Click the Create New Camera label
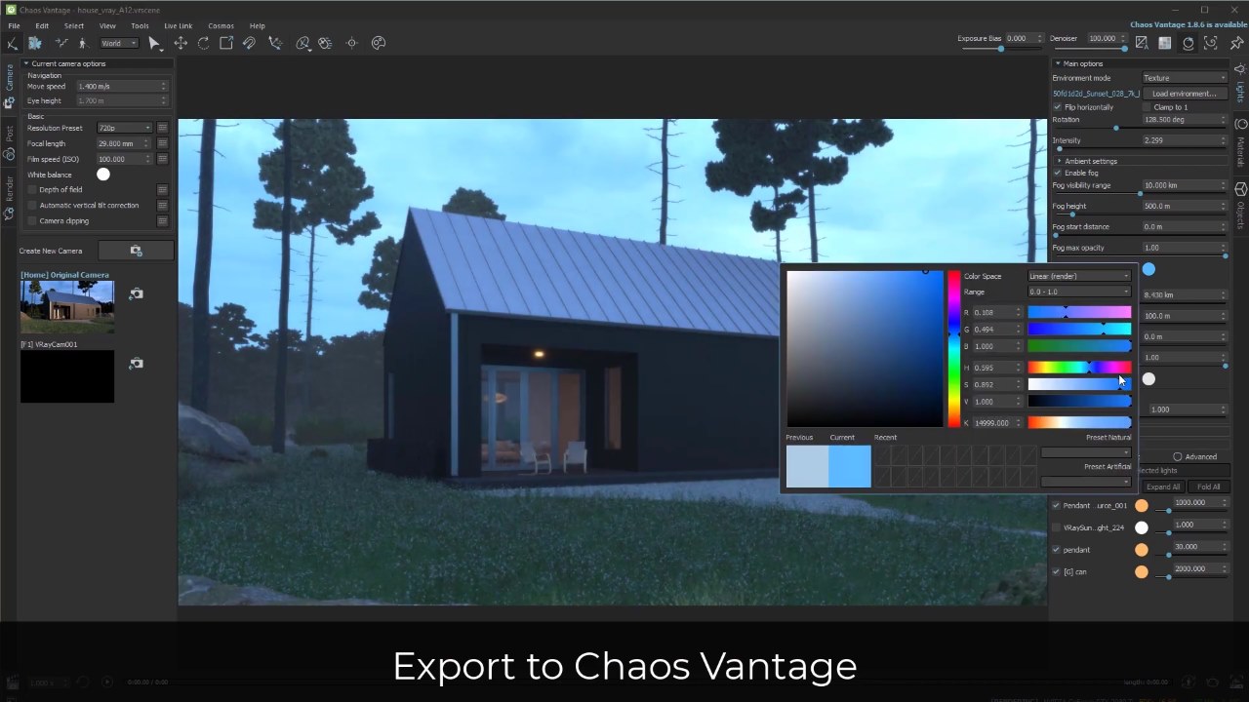The width and height of the screenshot is (1249, 702). 51,251
